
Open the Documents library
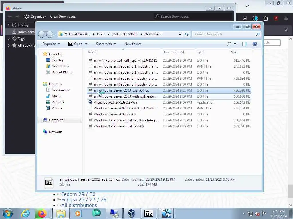60,90
